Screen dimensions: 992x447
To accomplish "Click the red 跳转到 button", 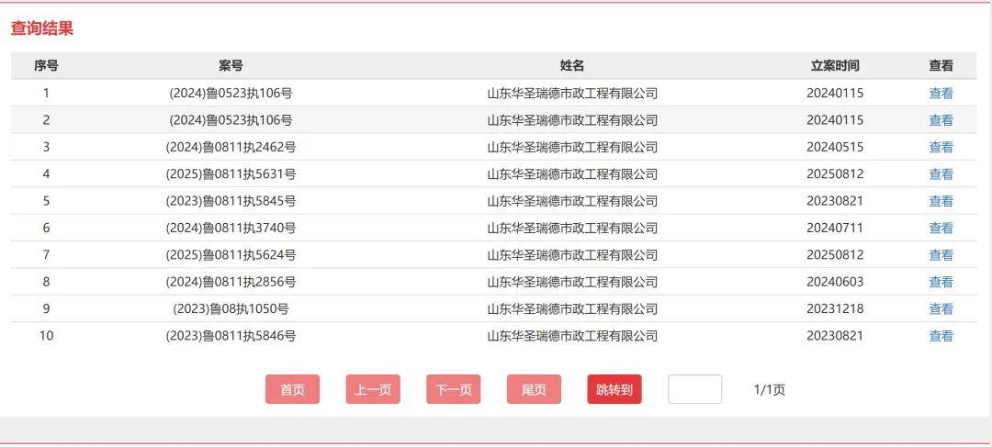I will 614,389.
